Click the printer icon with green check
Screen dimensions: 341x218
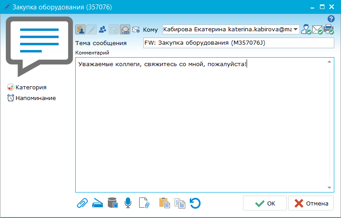[329, 29]
